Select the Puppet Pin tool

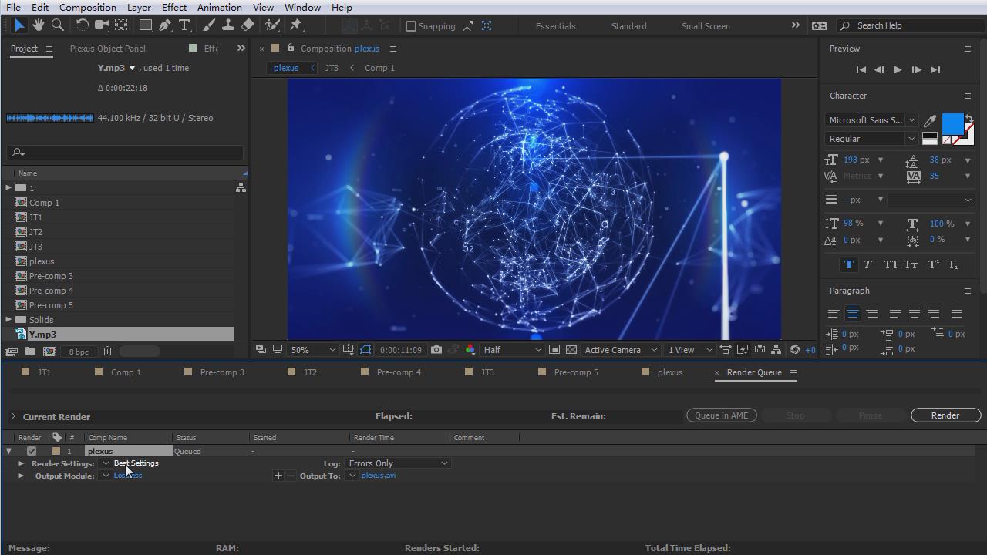coord(296,25)
